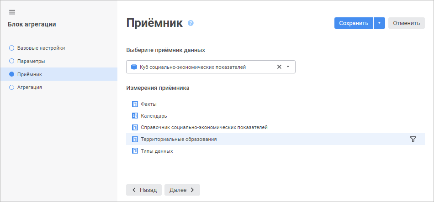The image size is (434, 202).
Task: Open the hamburger menu icon
Action: [x=12, y=12]
